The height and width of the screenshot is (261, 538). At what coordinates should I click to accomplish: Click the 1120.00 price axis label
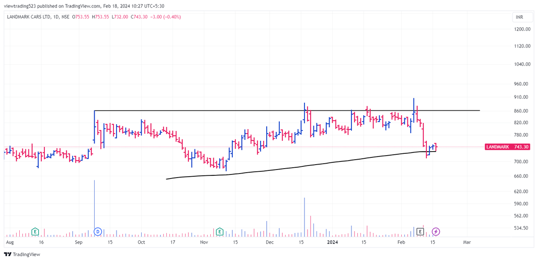coord(523,46)
